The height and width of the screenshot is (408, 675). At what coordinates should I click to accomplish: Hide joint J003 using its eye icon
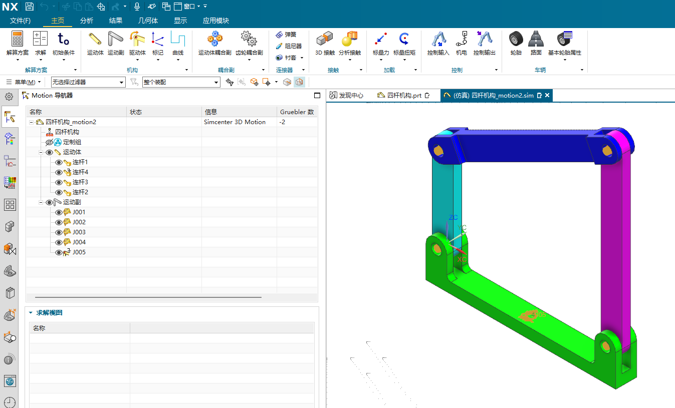[59, 232]
